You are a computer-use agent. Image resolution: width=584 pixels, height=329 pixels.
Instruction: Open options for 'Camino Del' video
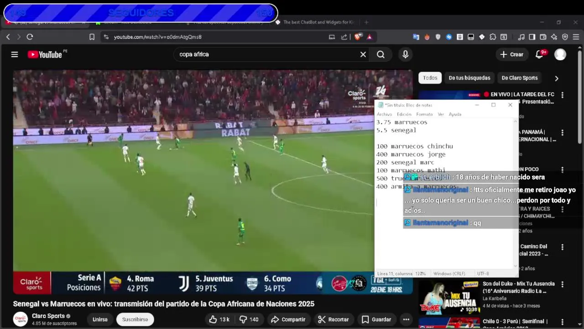click(x=562, y=247)
